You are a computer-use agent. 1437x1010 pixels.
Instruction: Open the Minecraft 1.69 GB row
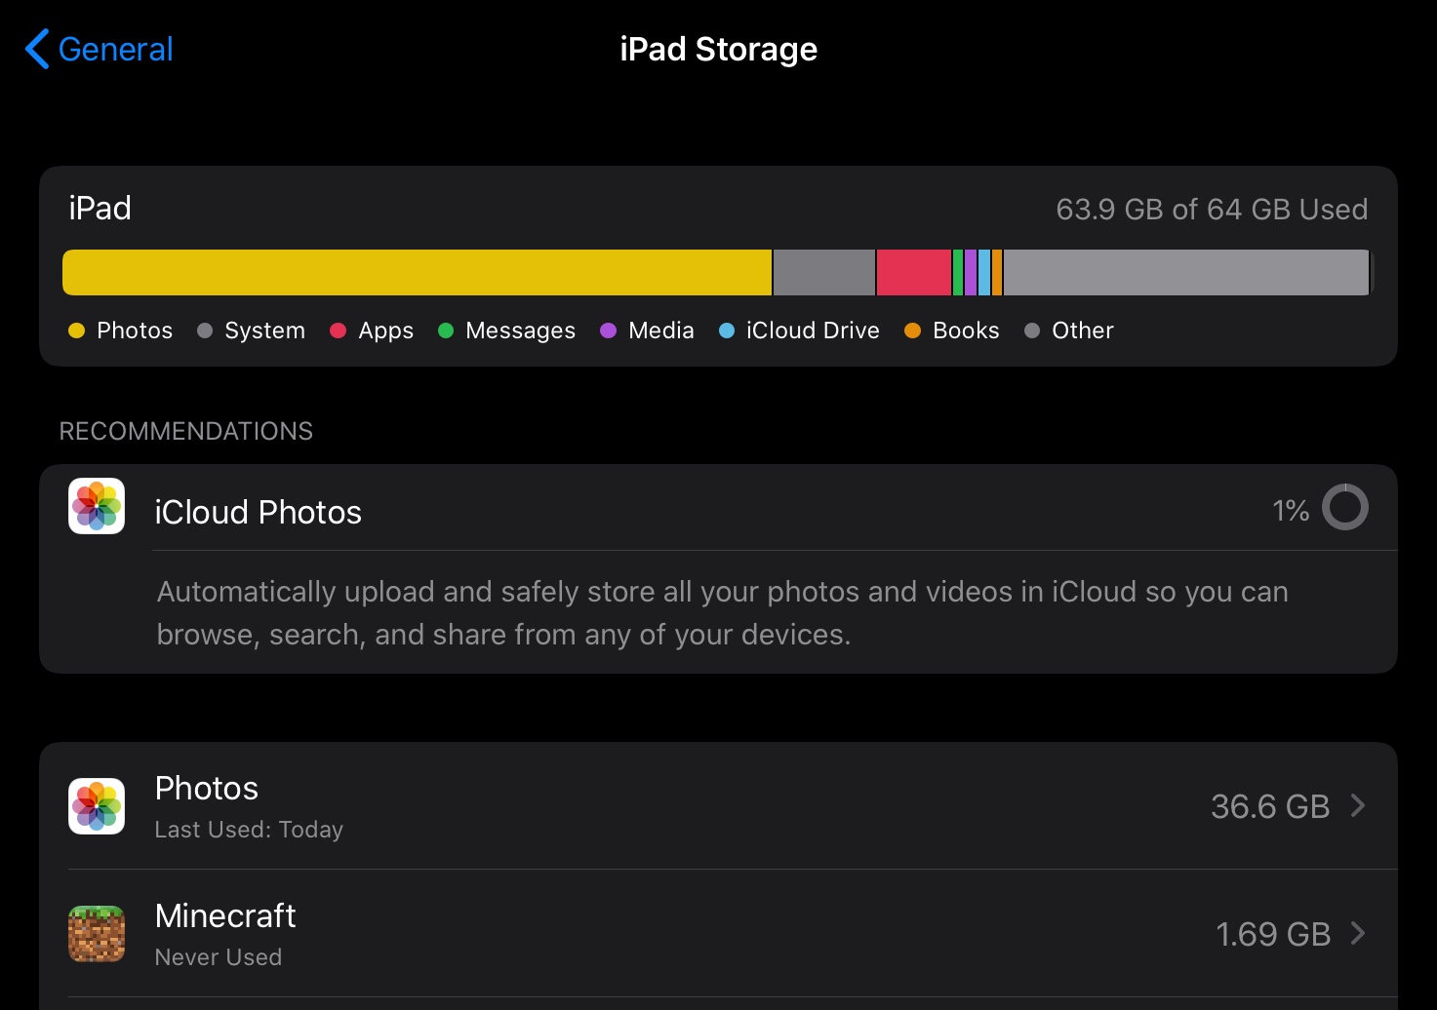click(683, 934)
